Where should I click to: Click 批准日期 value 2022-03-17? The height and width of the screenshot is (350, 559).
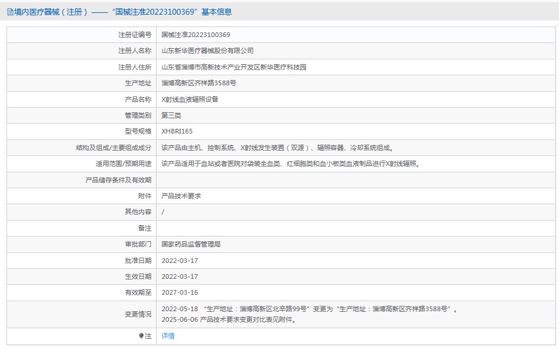click(x=179, y=261)
